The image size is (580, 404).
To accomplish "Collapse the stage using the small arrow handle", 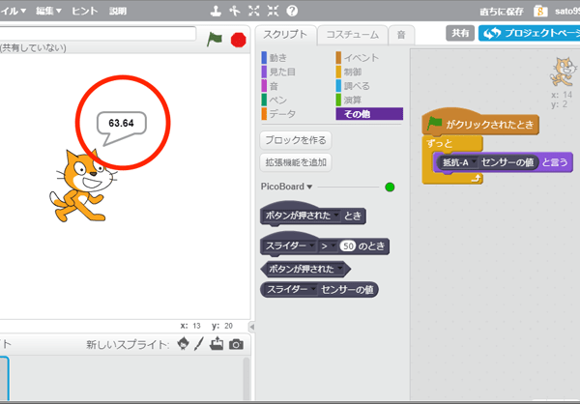I will [252, 327].
